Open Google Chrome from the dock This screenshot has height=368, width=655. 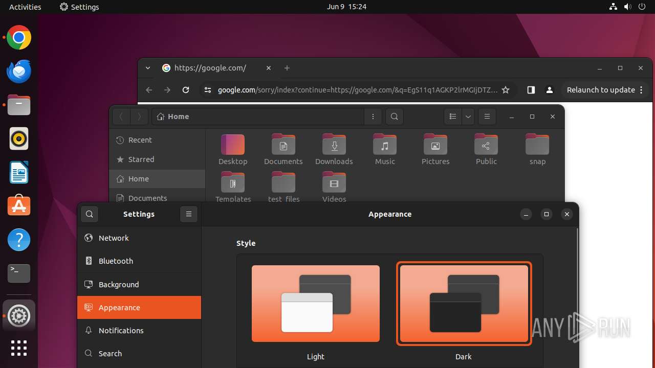(x=19, y=38)
